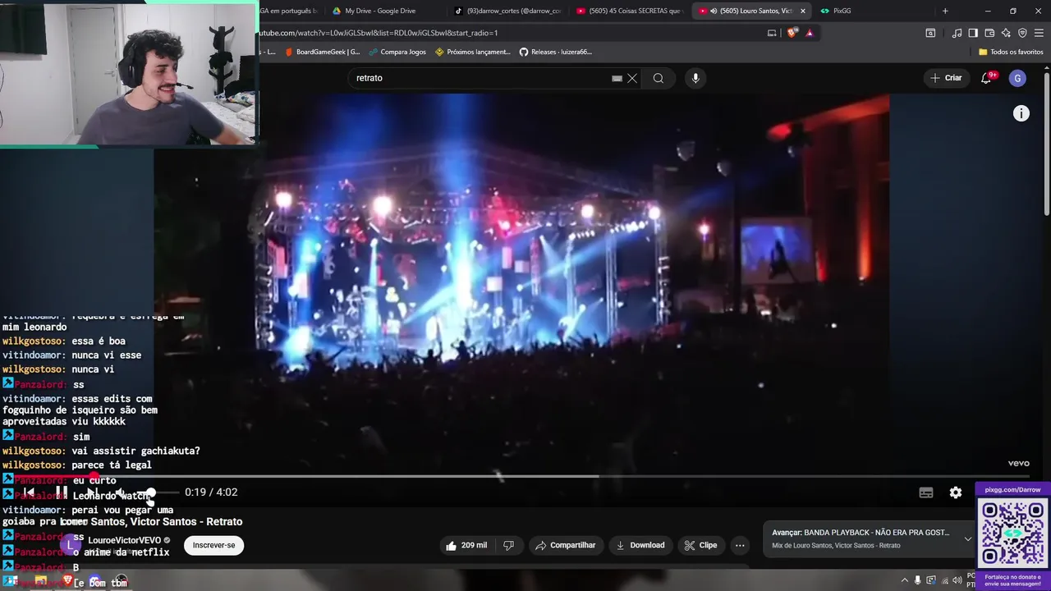Open the tab search icon in toolbar
This screenshot has width=1051, height=591.
930,33
